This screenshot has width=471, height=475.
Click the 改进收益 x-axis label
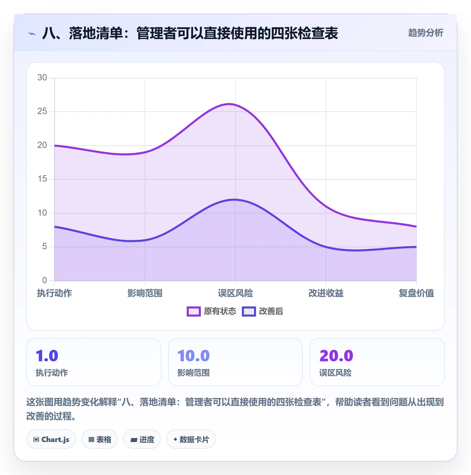tap(326, 293)
